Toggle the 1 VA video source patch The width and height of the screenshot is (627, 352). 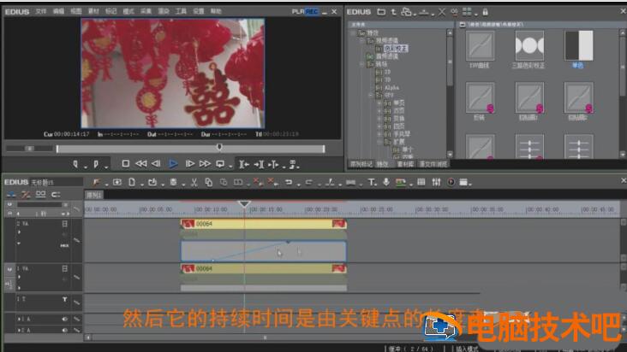point(9,269)
